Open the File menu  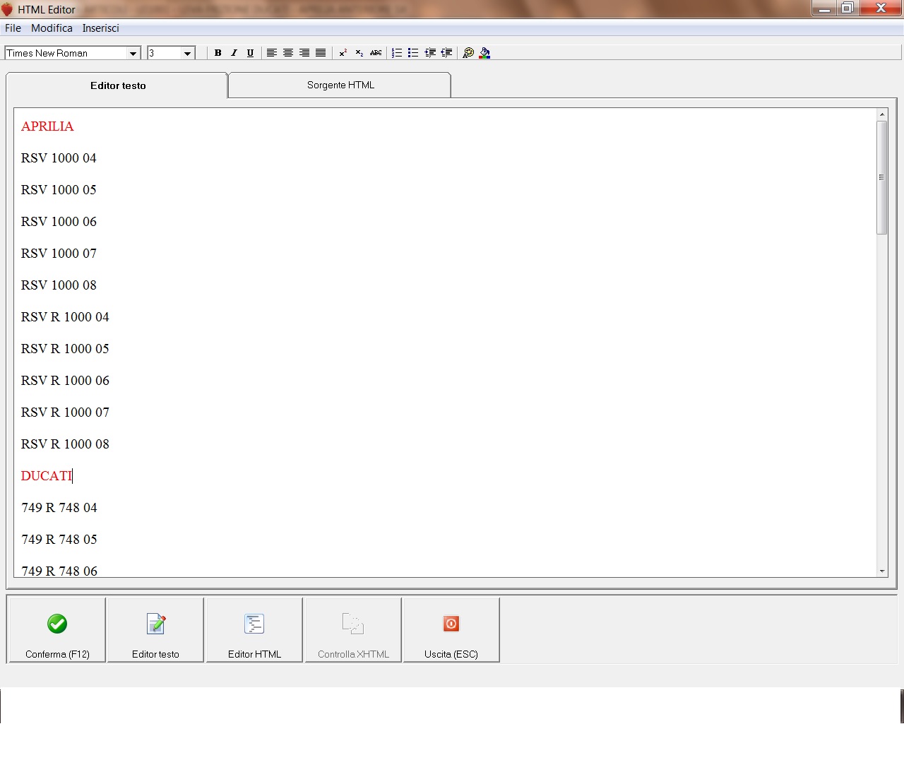point(13,28)
